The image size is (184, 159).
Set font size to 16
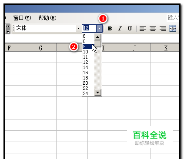click(88, 73)
